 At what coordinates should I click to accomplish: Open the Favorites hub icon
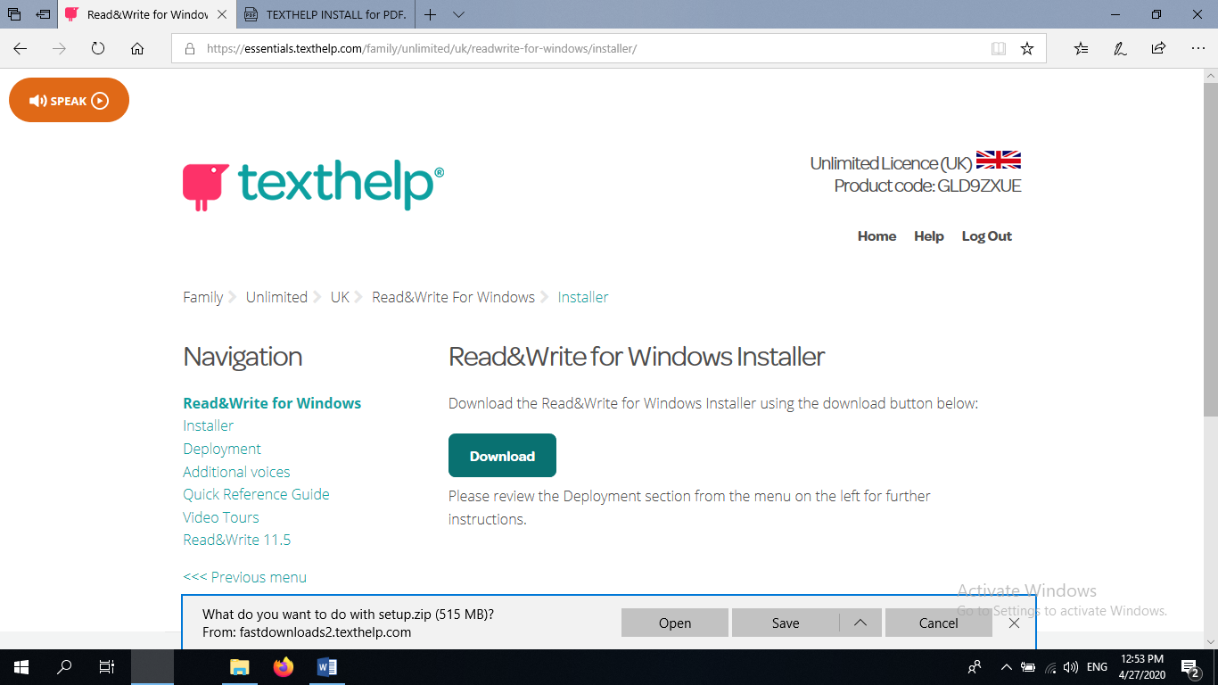point(1082,49)
